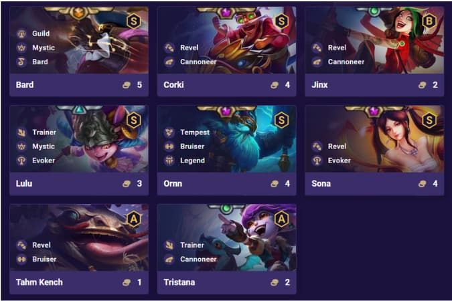This screenshot has height=301, width=452.
Task: Click the Cannoneer trait icon on Tristana's card
Action: click(169, 260)
